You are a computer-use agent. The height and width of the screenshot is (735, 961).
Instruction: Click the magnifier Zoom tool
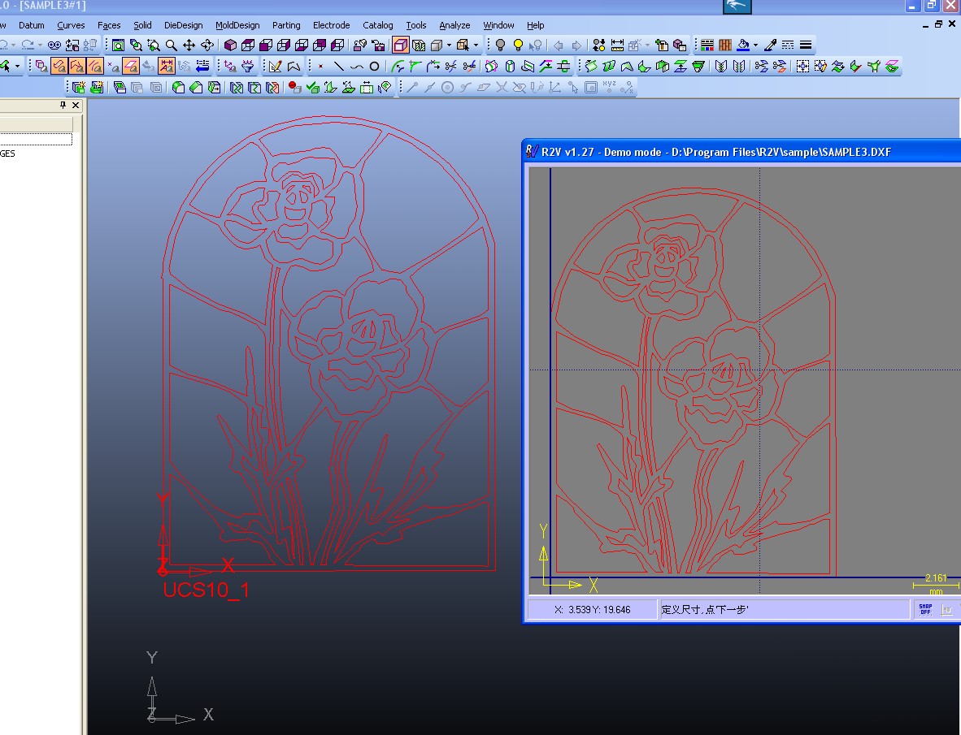(172, 45)
